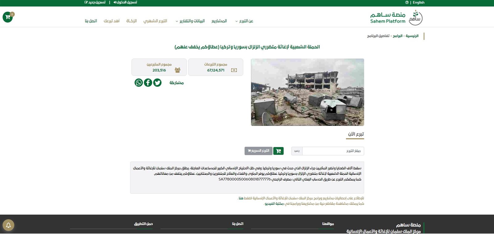The image size is (494, 234).
Task: Expand the عن التبرع dropdown menu
Action: click(x=244, y=21)
